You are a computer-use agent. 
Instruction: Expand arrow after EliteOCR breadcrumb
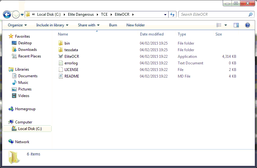pos(133,14)
